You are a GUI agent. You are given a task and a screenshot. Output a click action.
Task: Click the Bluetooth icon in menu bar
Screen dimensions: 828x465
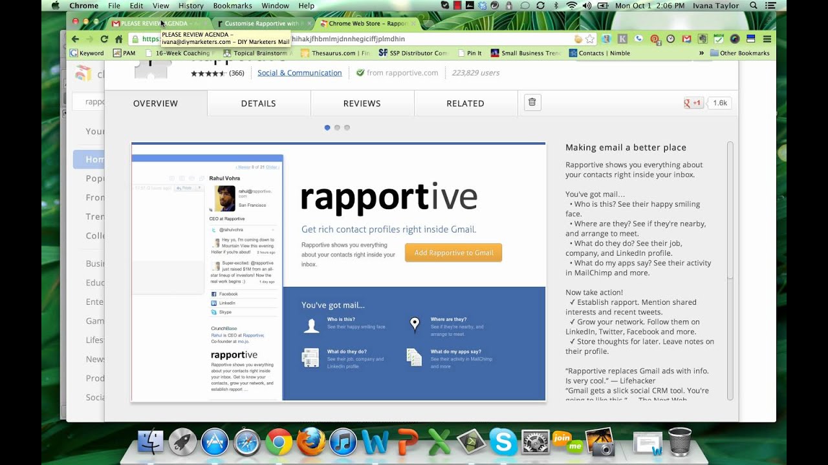point(556,6)
